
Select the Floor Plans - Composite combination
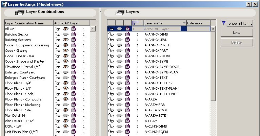[23, 99]
